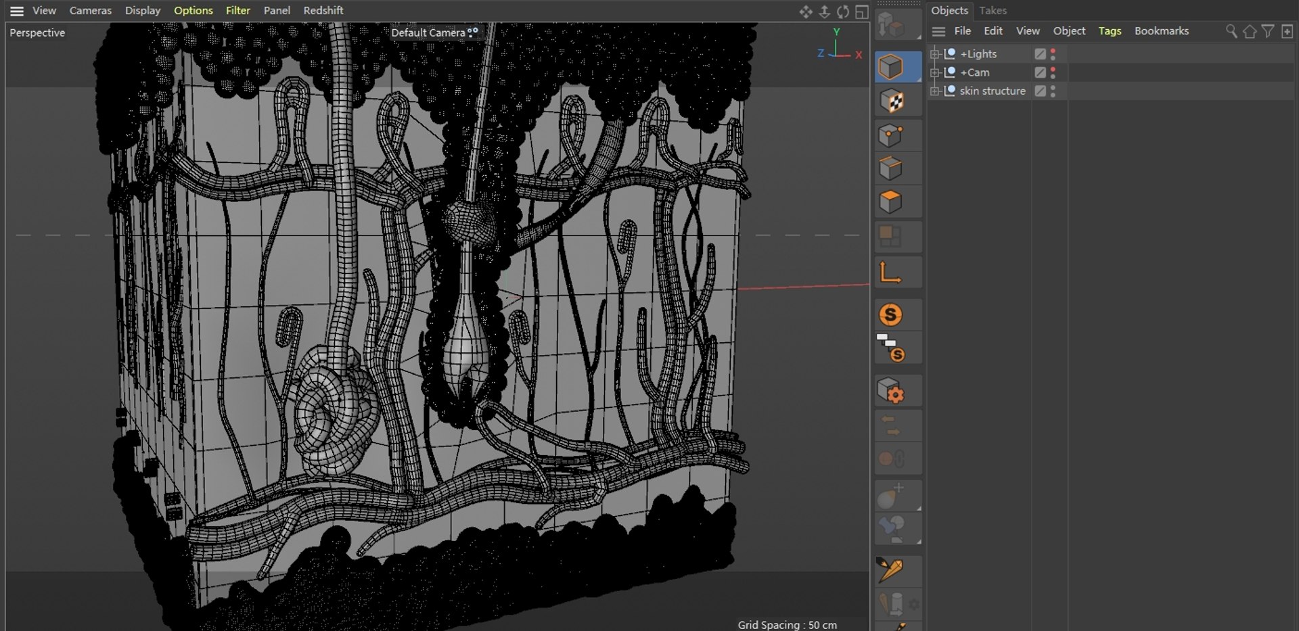
Task: Open viewport Display menu
Action: (x=143, y=11)
